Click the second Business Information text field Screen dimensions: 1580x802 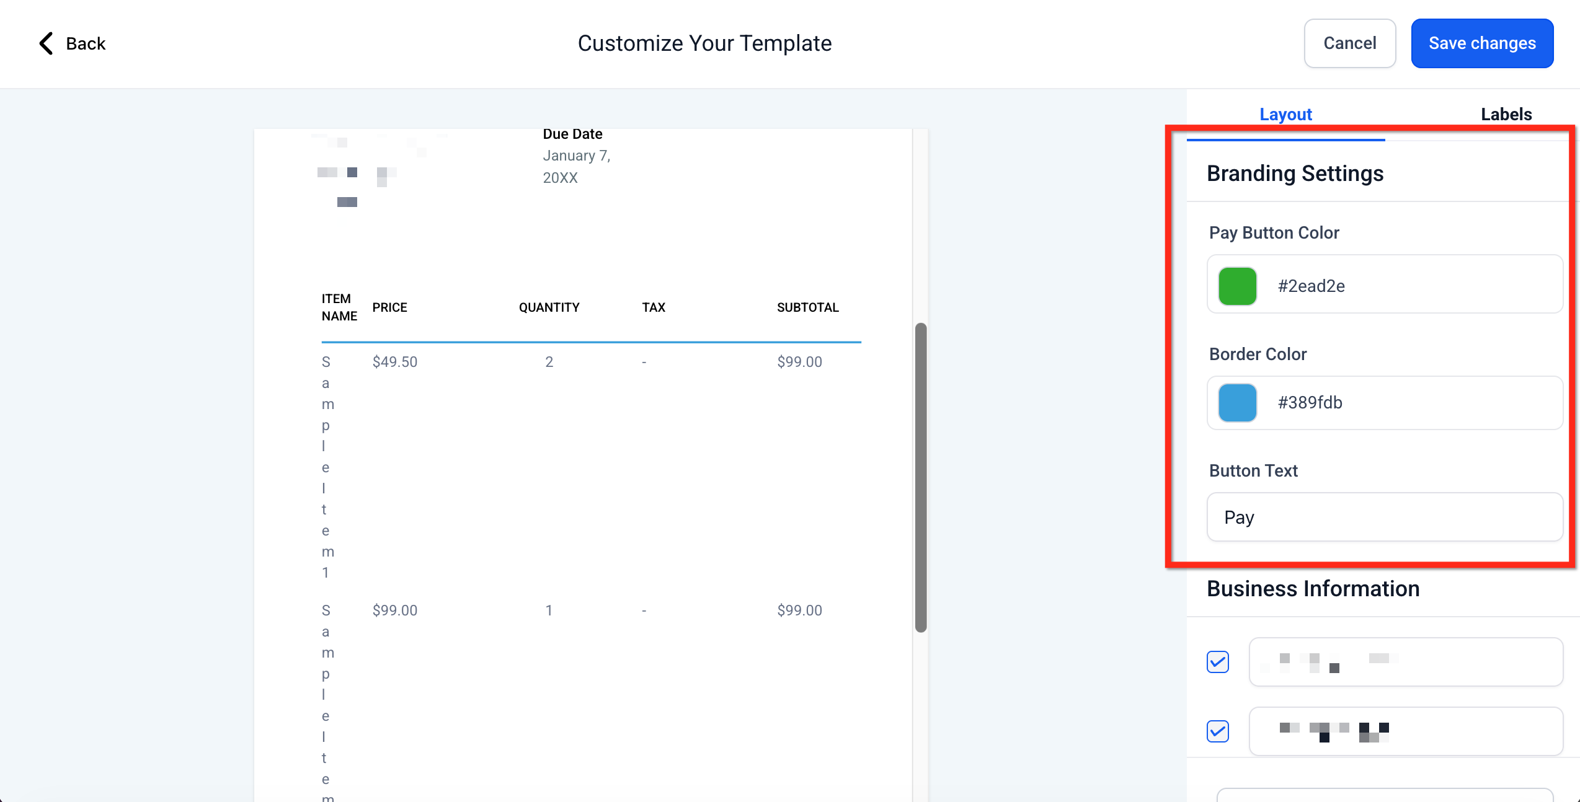pos(1405,731)
